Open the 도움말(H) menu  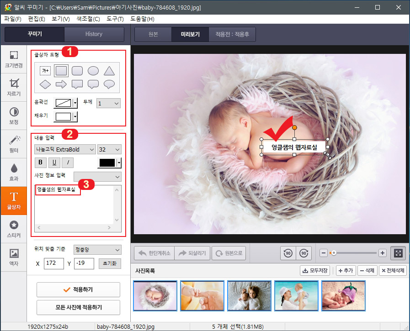(x=142, y=19)
